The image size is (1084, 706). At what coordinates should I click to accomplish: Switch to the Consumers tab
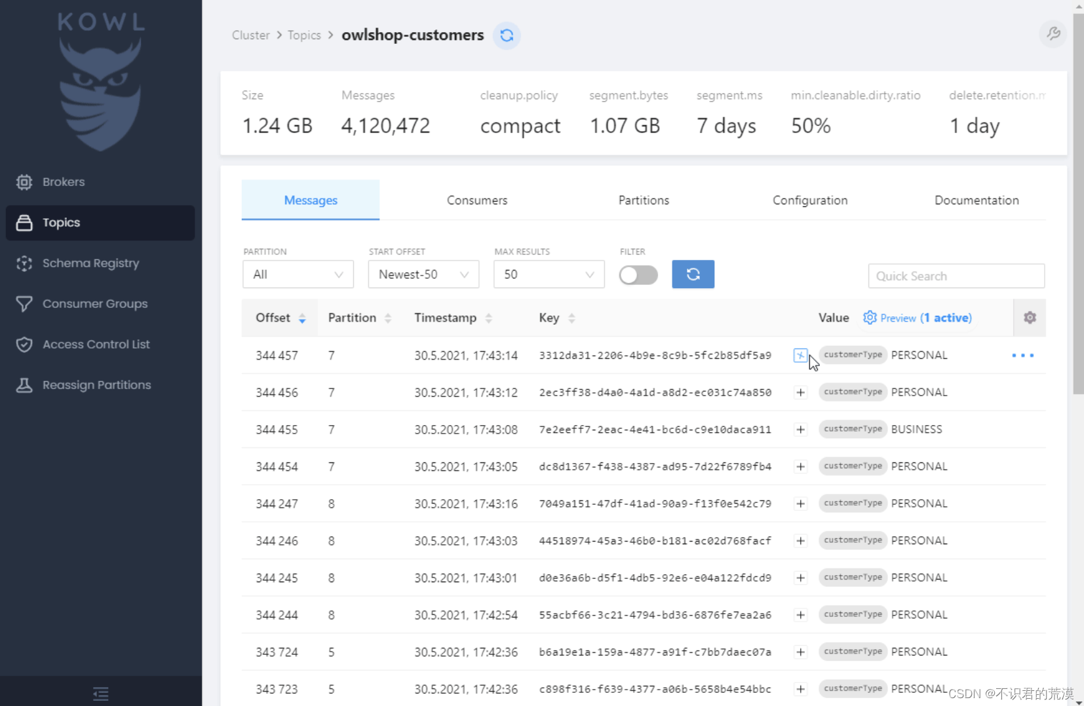tap(477, 200)
